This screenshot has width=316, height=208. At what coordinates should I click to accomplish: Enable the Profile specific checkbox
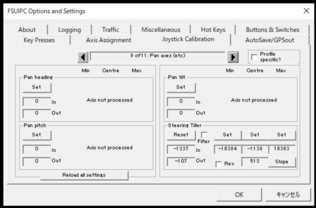point(254,57)
